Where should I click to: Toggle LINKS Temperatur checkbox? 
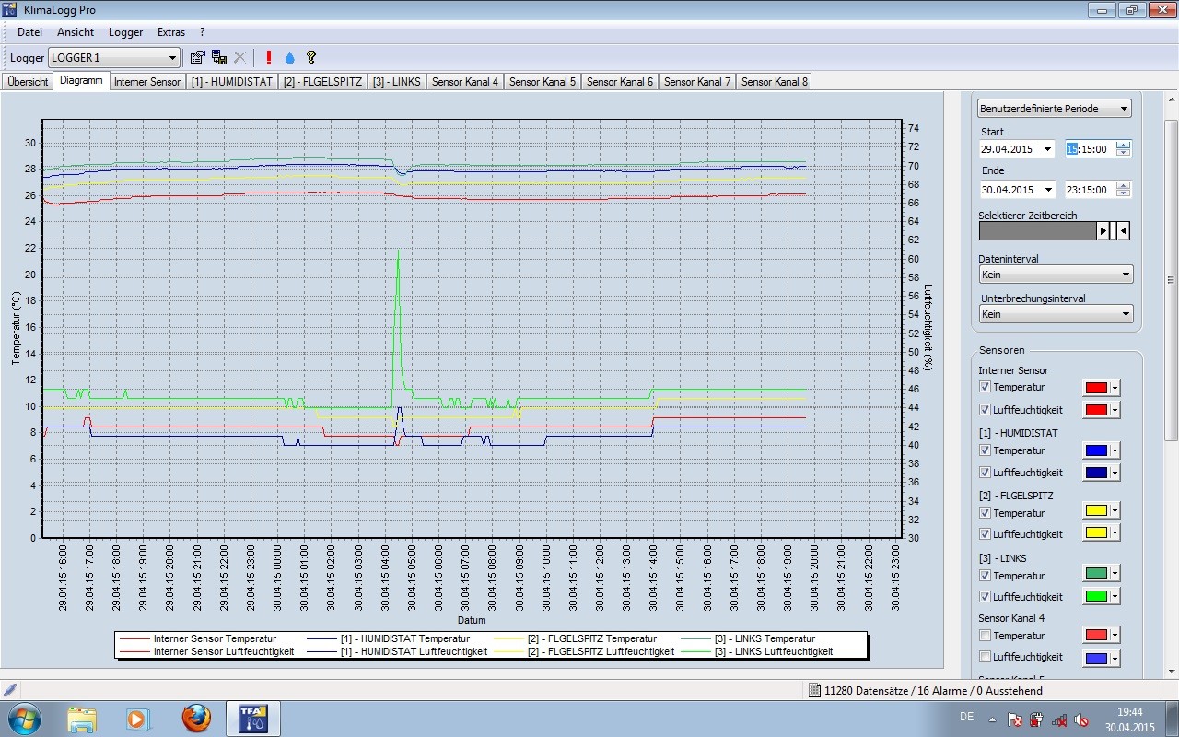(985, 576)
